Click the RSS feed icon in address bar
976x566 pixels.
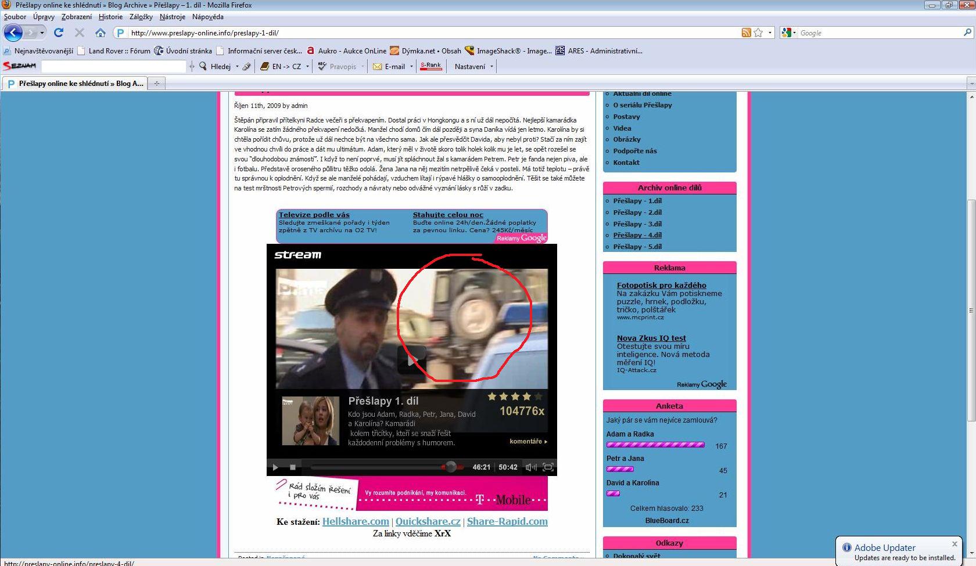[746, 33]
